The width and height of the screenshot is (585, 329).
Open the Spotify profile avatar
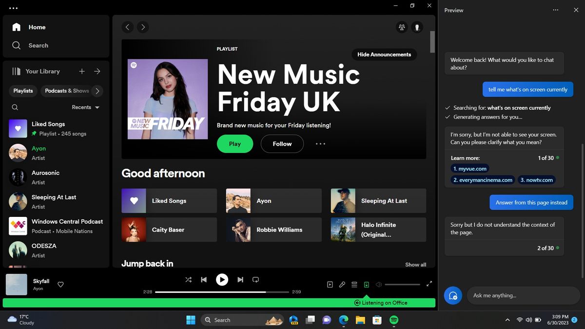[417, 27]
